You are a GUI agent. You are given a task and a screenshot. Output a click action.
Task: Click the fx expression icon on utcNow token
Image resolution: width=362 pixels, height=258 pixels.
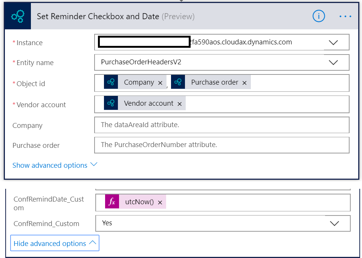[112, 202]
